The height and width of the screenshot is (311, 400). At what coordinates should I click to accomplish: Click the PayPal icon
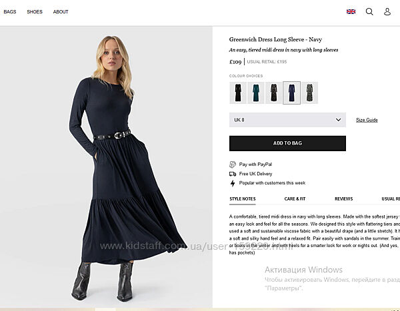233,164
